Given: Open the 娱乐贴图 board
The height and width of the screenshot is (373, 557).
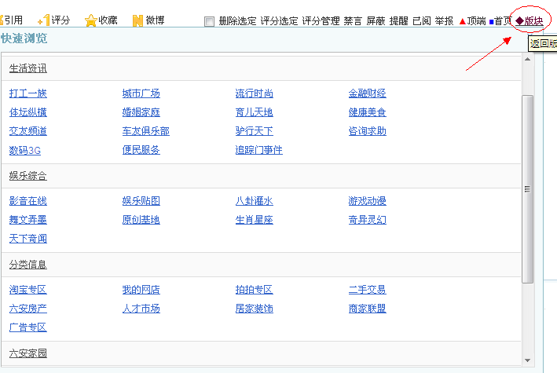Looking at the screenshot, I should tap(141, 201).
